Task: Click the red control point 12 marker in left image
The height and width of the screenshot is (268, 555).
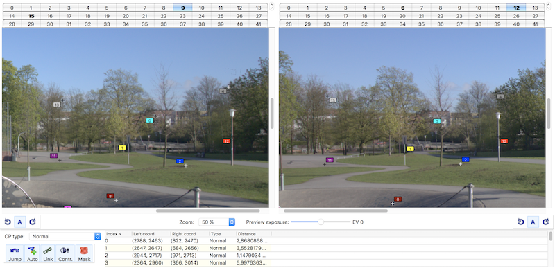Action: (x=227, y=141)
